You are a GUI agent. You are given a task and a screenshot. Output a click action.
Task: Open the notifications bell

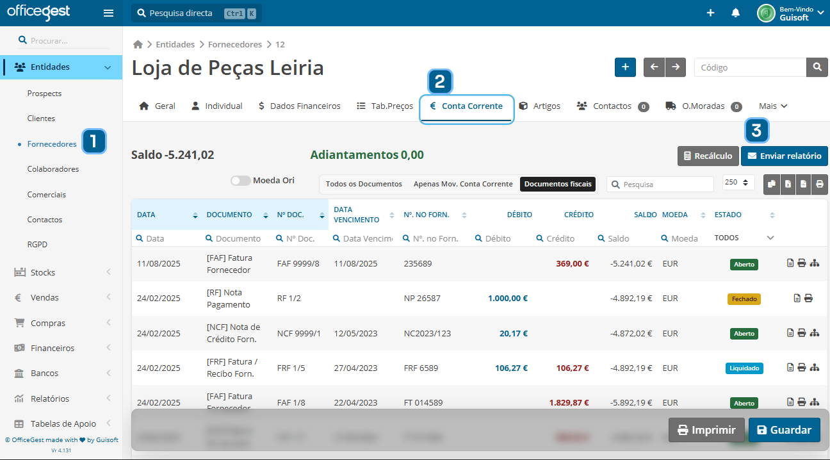pos(736,13)
